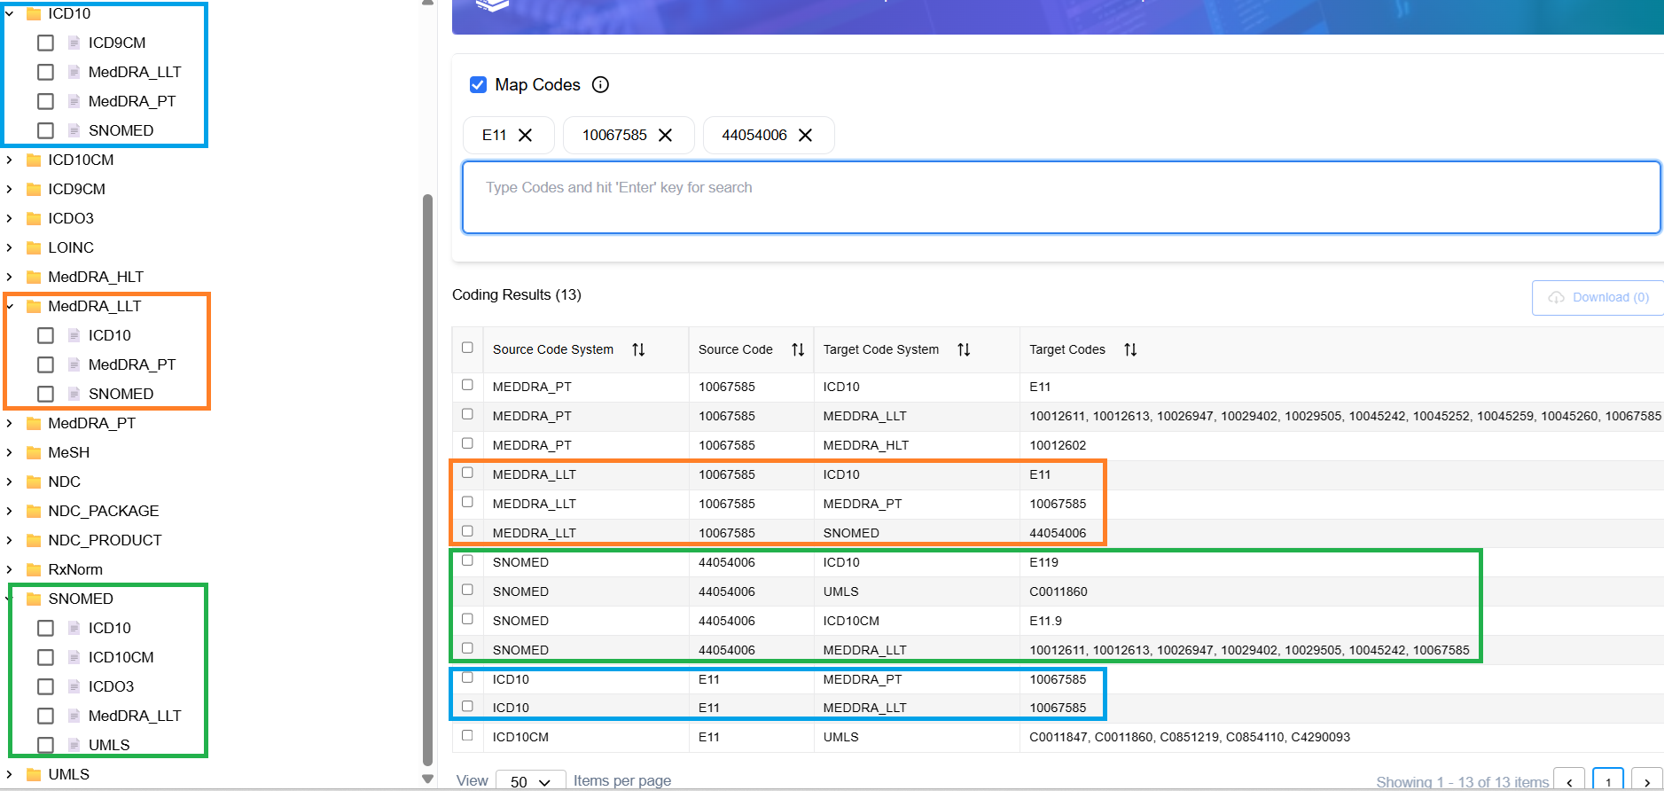Click target code cell 'E11.9'
The width and height of the screenshot is (1664, 791).
click(1045, 621)
